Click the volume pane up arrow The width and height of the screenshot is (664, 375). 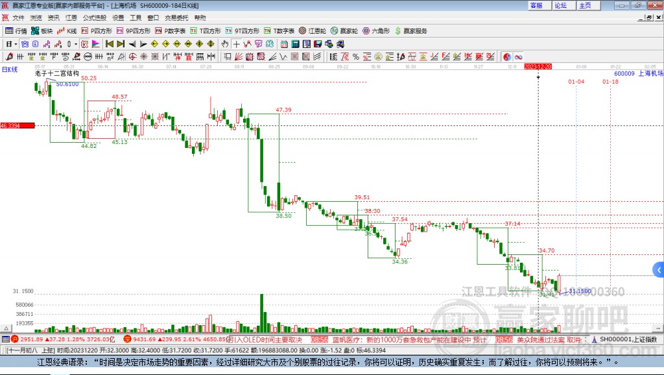coord(6,328)
